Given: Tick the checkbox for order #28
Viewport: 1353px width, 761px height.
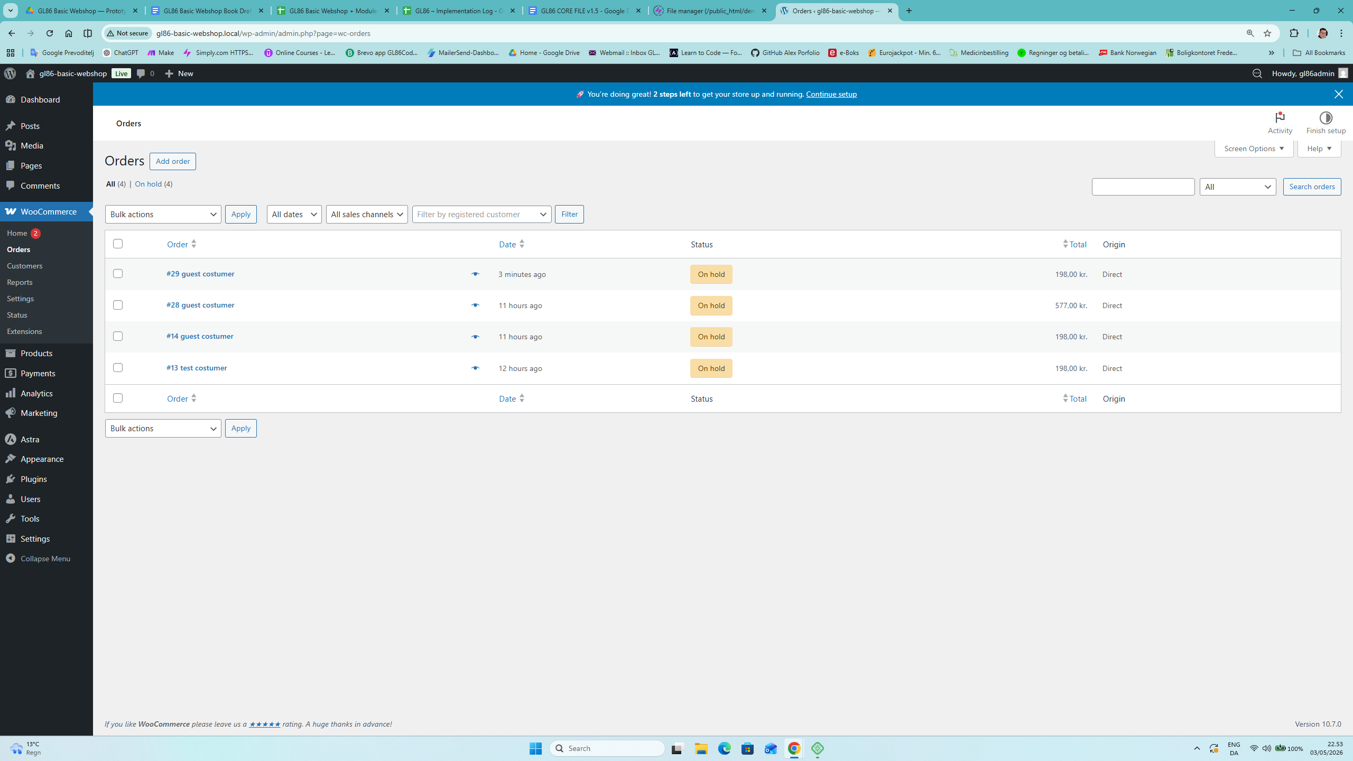Looking at the screenshot, I should (x=118, y=305).
